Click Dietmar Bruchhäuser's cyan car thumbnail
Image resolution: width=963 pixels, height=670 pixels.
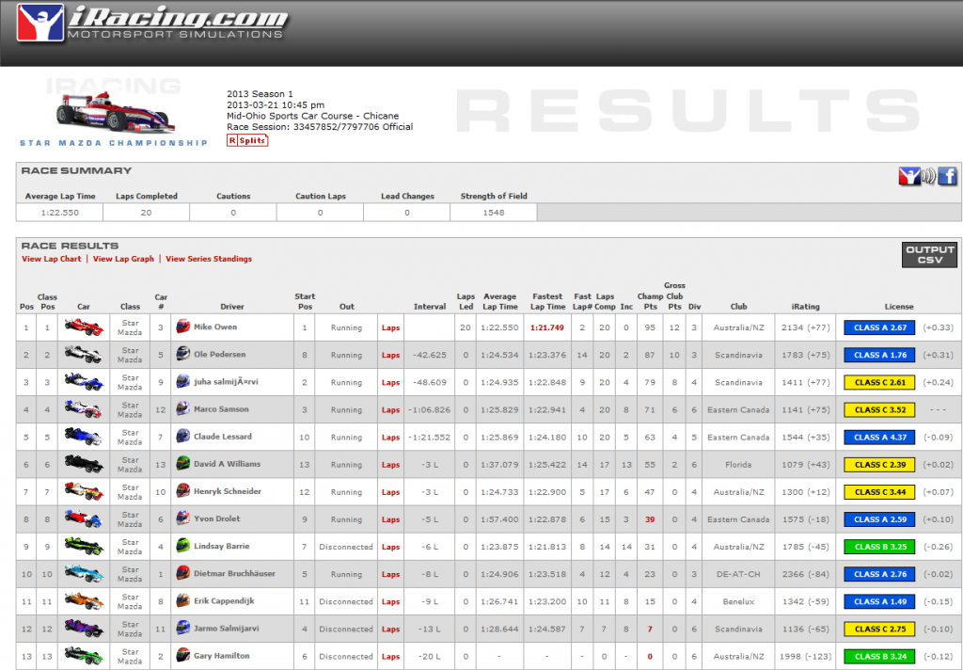click(x=84, y=574)
